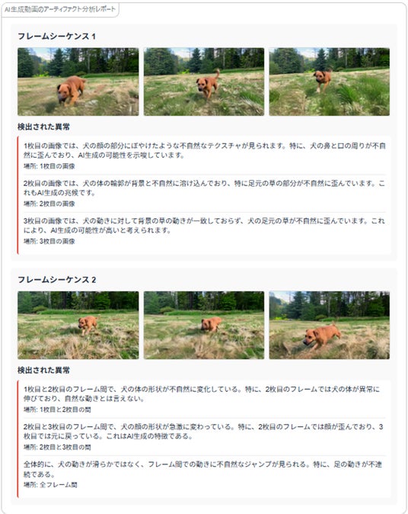Select anomaly about dog face shape changing abruptly
Viewport: 408px width, 514px height.
click(205, 437)
